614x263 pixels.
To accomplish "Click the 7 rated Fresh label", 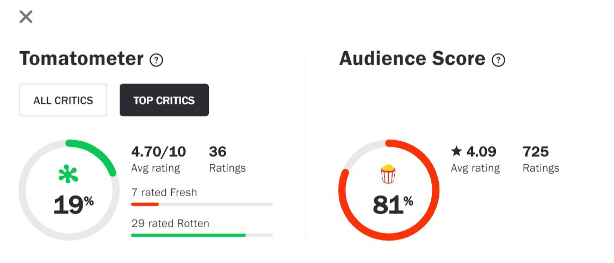I will coord(164,192).
